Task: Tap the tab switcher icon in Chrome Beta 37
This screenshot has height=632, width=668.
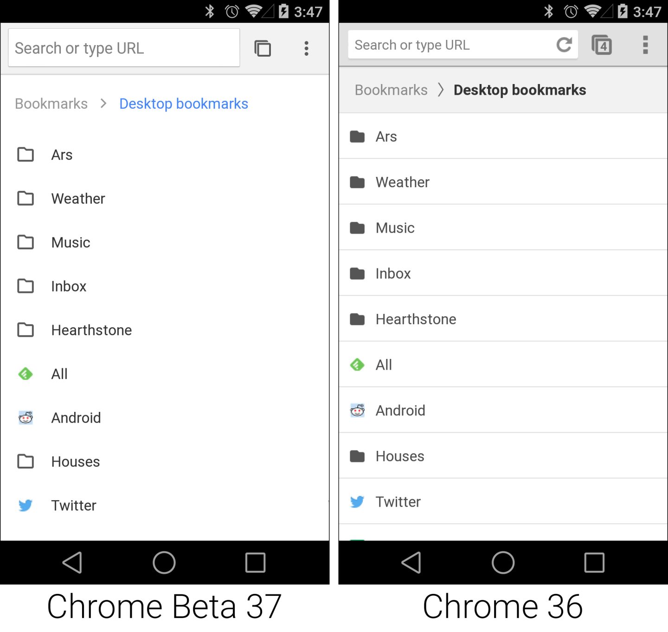Action: (x=263, y=48)
